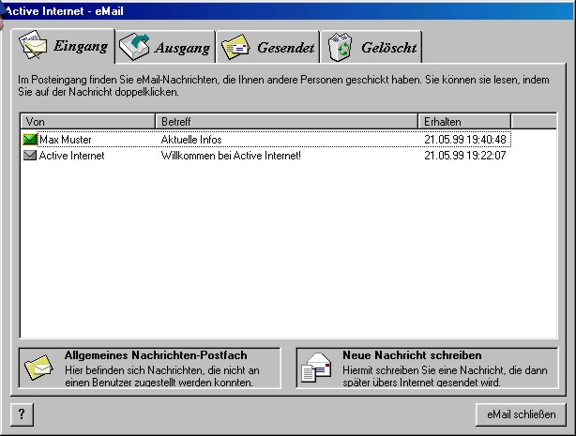Sort messages by the Von column header
The image size is (576, 436).
pos(88,121)
